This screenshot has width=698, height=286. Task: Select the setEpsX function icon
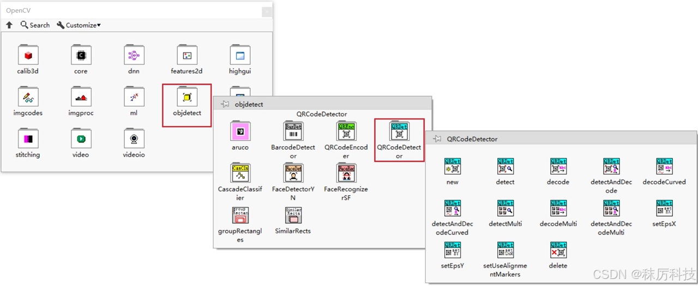[664, 208]
